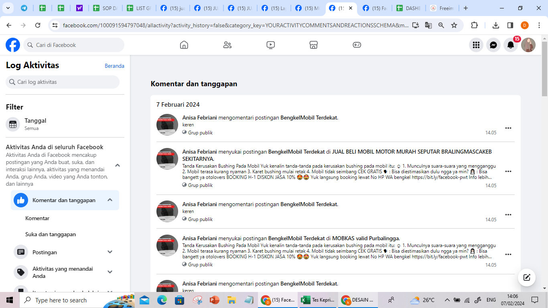
Task: Open Messenger chats
Action: click(x=493, y=45)
